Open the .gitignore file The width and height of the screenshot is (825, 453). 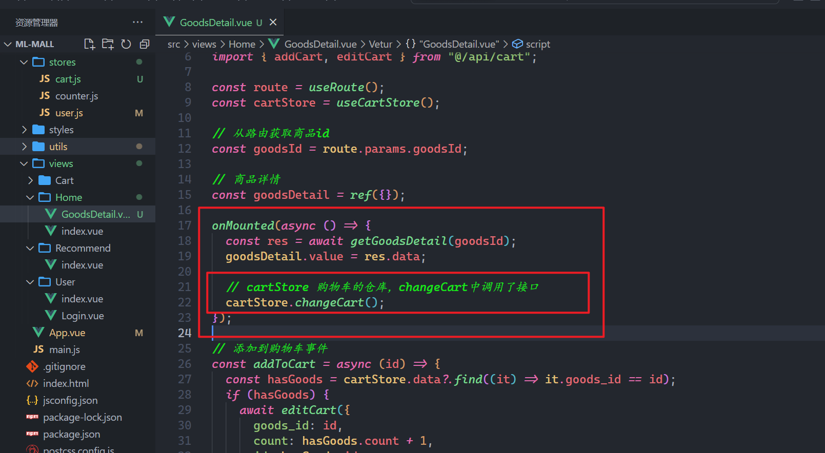[64, 366]
